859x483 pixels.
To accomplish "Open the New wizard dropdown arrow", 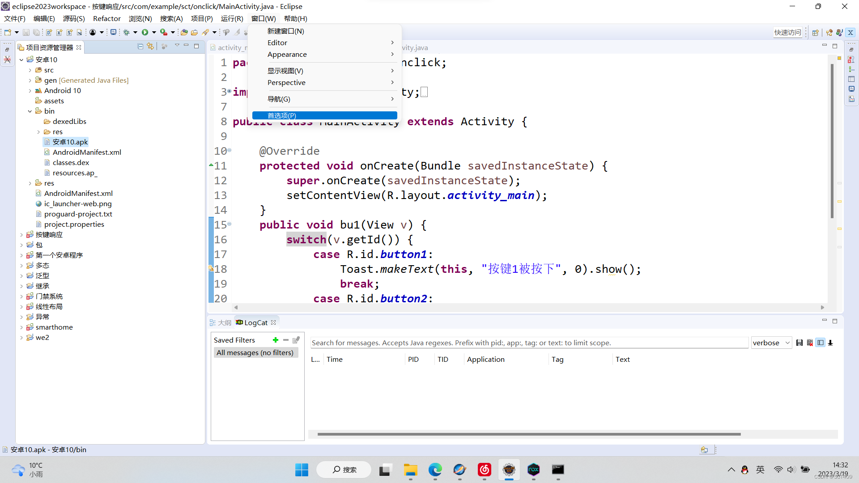I will [17, 32].
